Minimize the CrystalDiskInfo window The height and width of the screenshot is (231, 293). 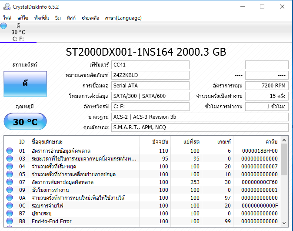click(x=243, y=7)
